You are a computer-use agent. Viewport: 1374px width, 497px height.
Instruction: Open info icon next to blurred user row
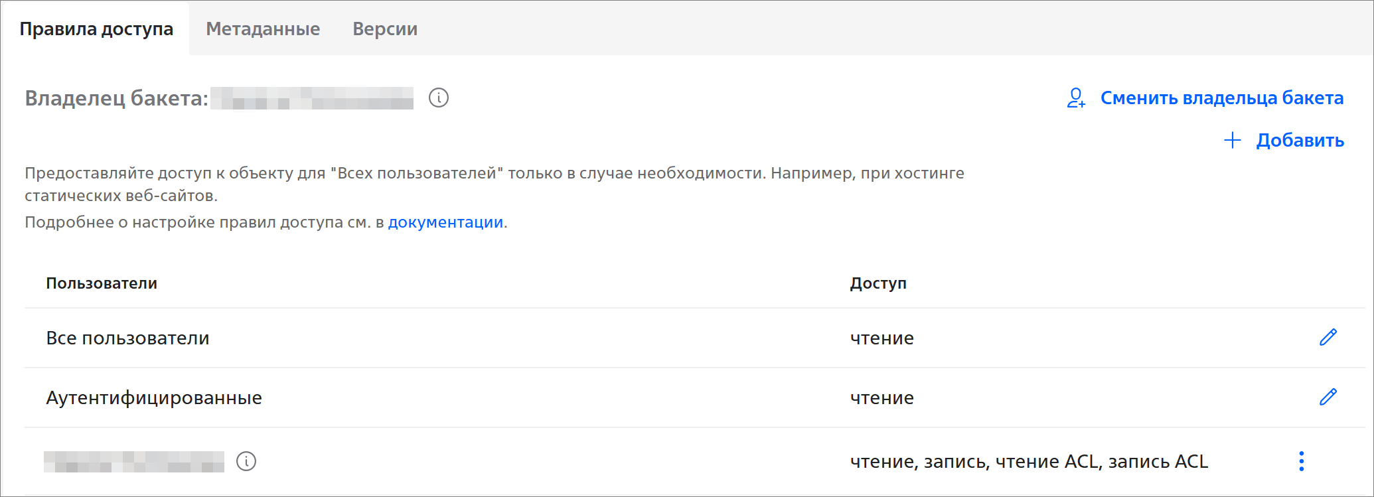tap(246, 461)
